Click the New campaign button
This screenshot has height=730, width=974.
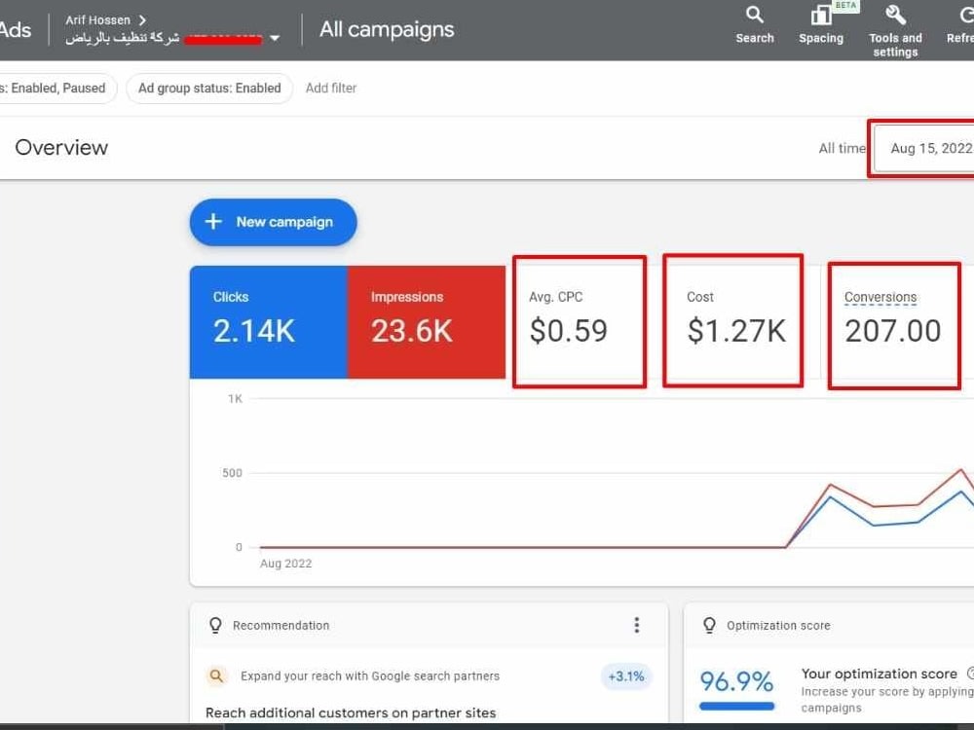(x=274, y=222)
